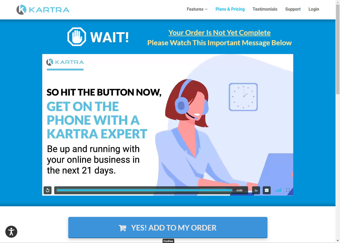The image size is (340, 243).
Task: Expand the Features dropdown menu
Action: point(197,9)
